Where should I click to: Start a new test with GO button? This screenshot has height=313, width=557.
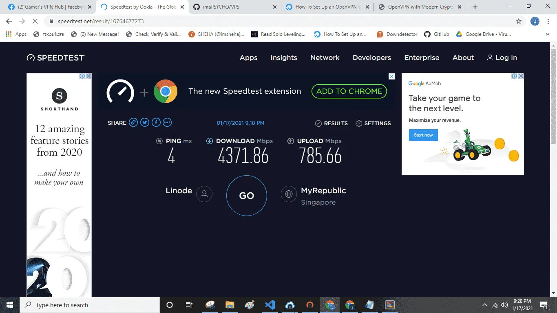click(x=247, y=196)
